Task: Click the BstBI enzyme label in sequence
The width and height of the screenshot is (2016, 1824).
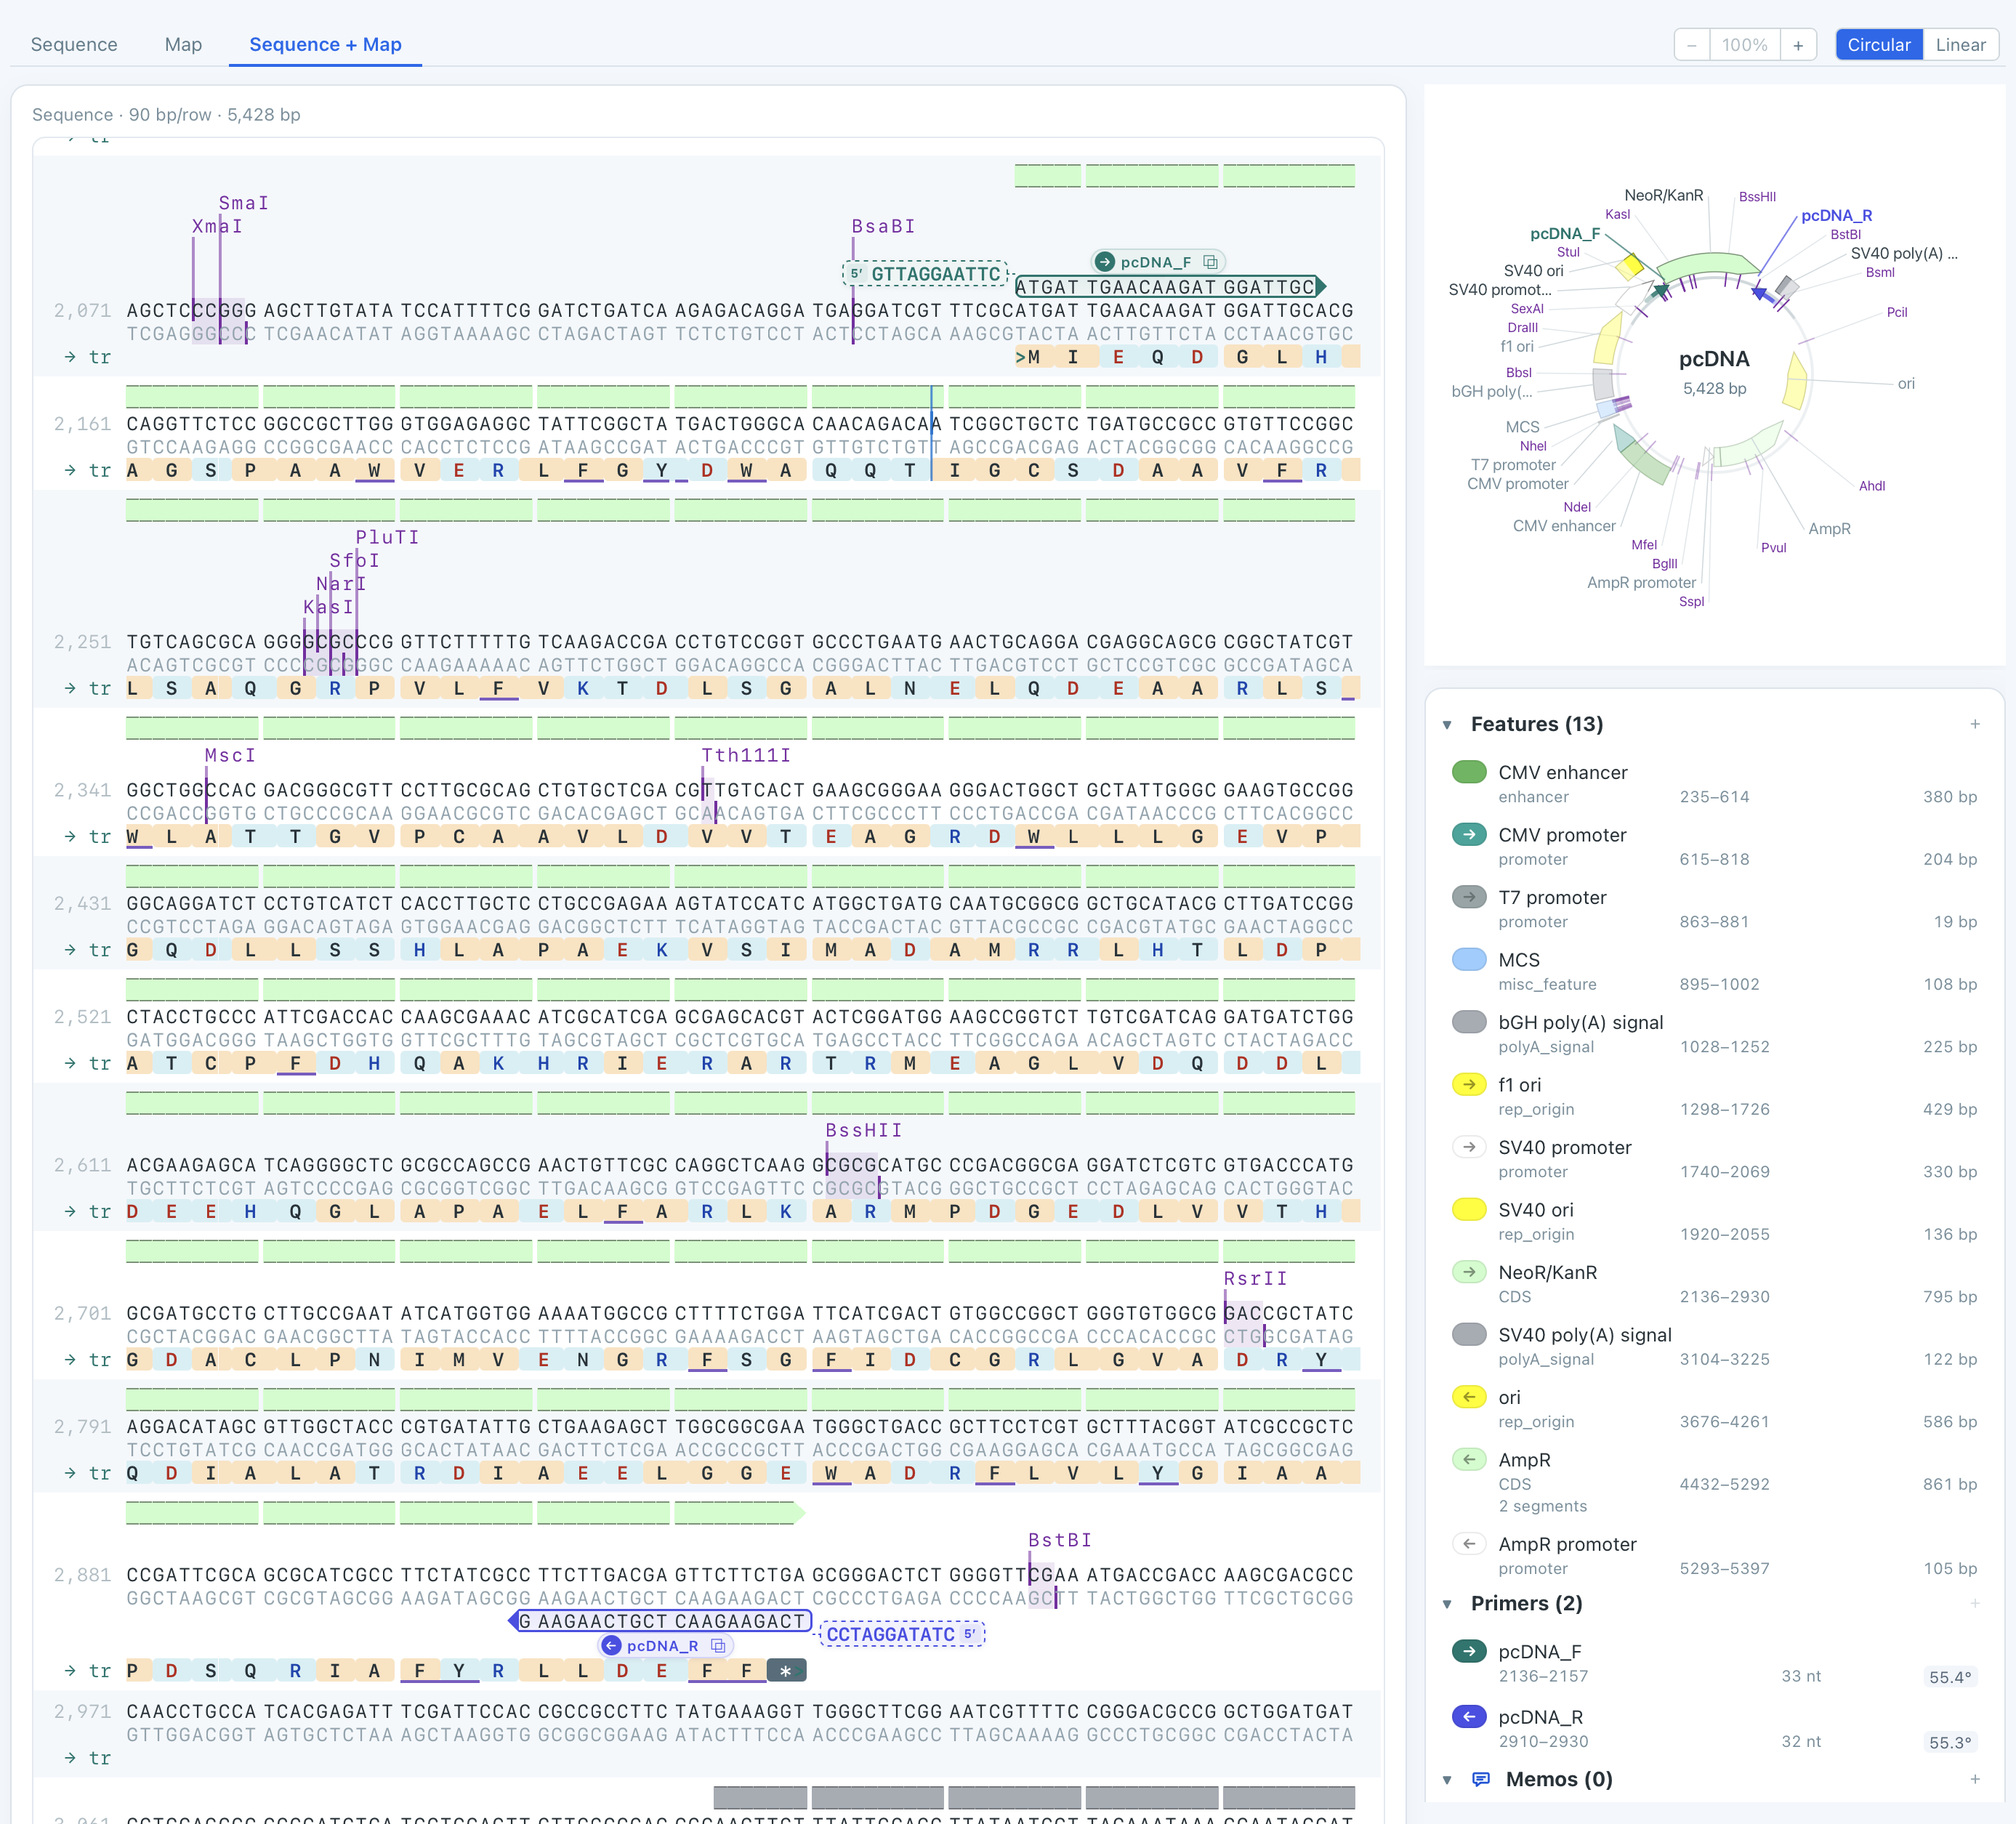Action: tap(1060, 1540)
